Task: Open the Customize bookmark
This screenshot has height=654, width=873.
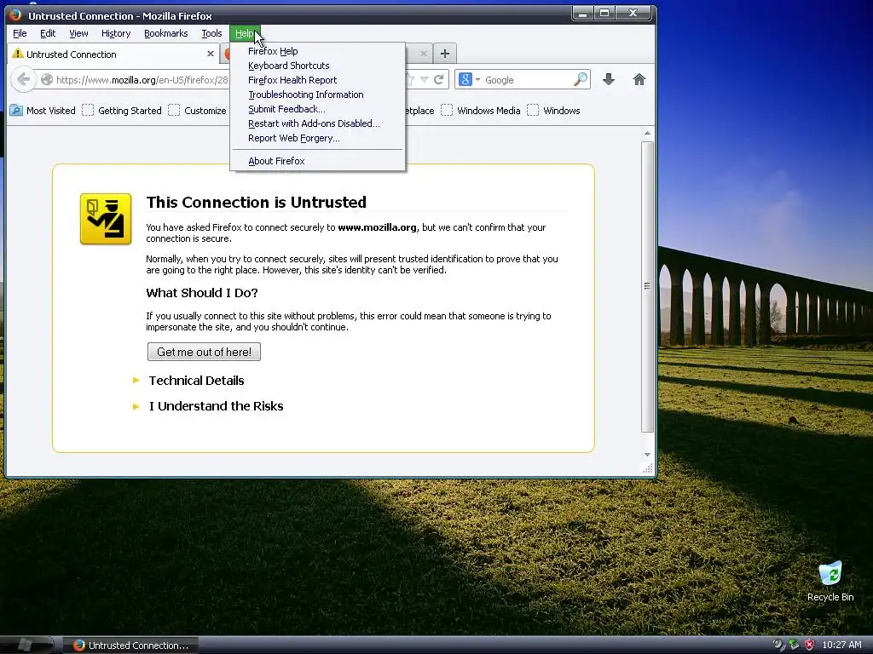Action: (x=198, y=111)
